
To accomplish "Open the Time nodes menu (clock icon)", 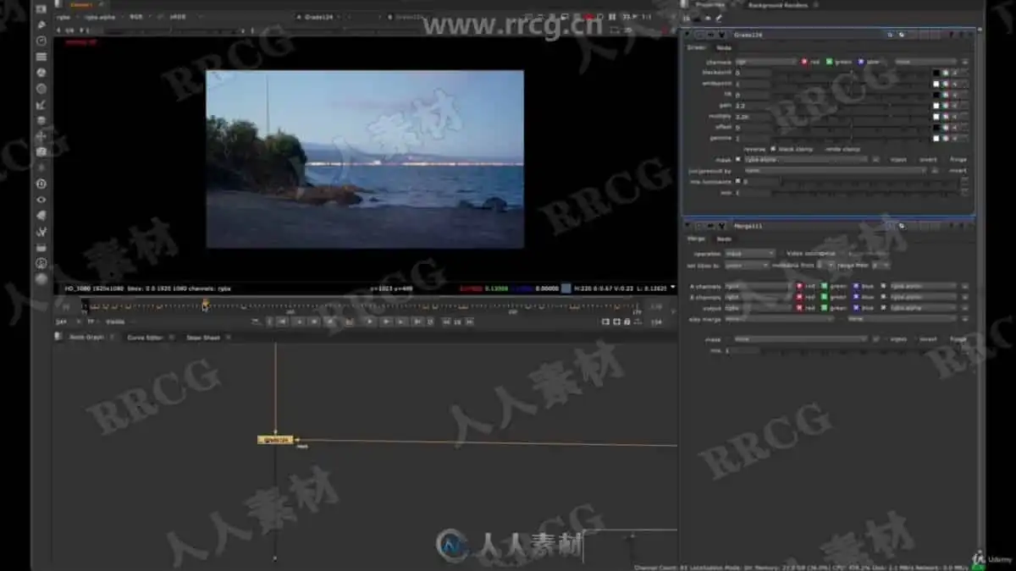I will [x=41, y=41].
